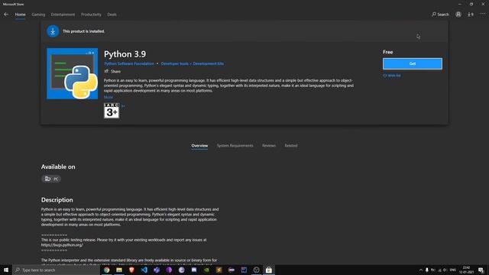Click the PC availability badge
The width and height of the screenshot is (489, 275).
51,179
